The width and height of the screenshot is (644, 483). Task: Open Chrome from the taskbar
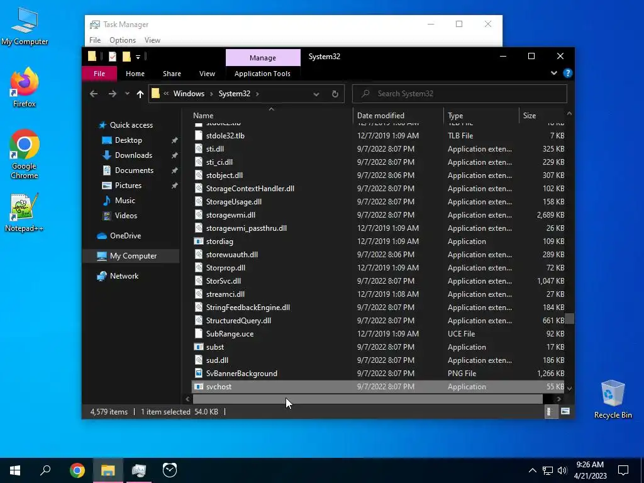point(77,470)
